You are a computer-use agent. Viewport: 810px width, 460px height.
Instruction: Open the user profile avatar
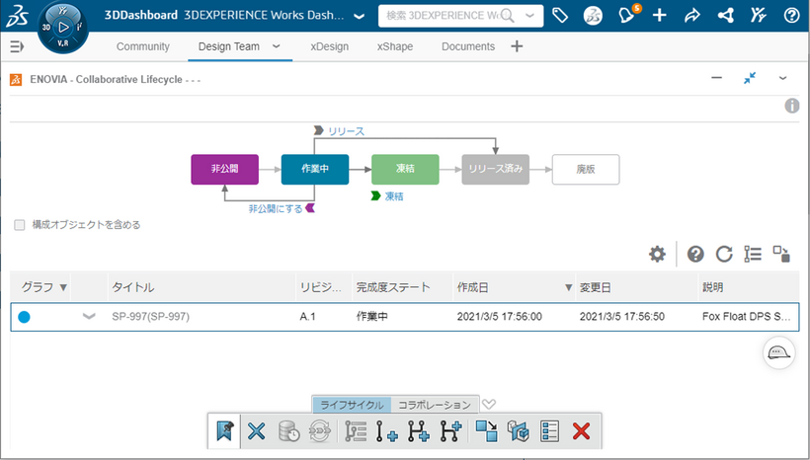(x=593, y=16)
